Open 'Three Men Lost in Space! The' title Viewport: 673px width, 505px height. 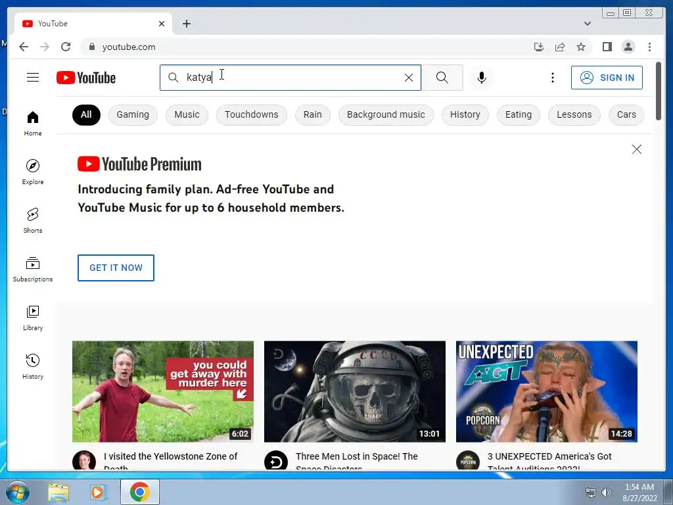[357, 456]
